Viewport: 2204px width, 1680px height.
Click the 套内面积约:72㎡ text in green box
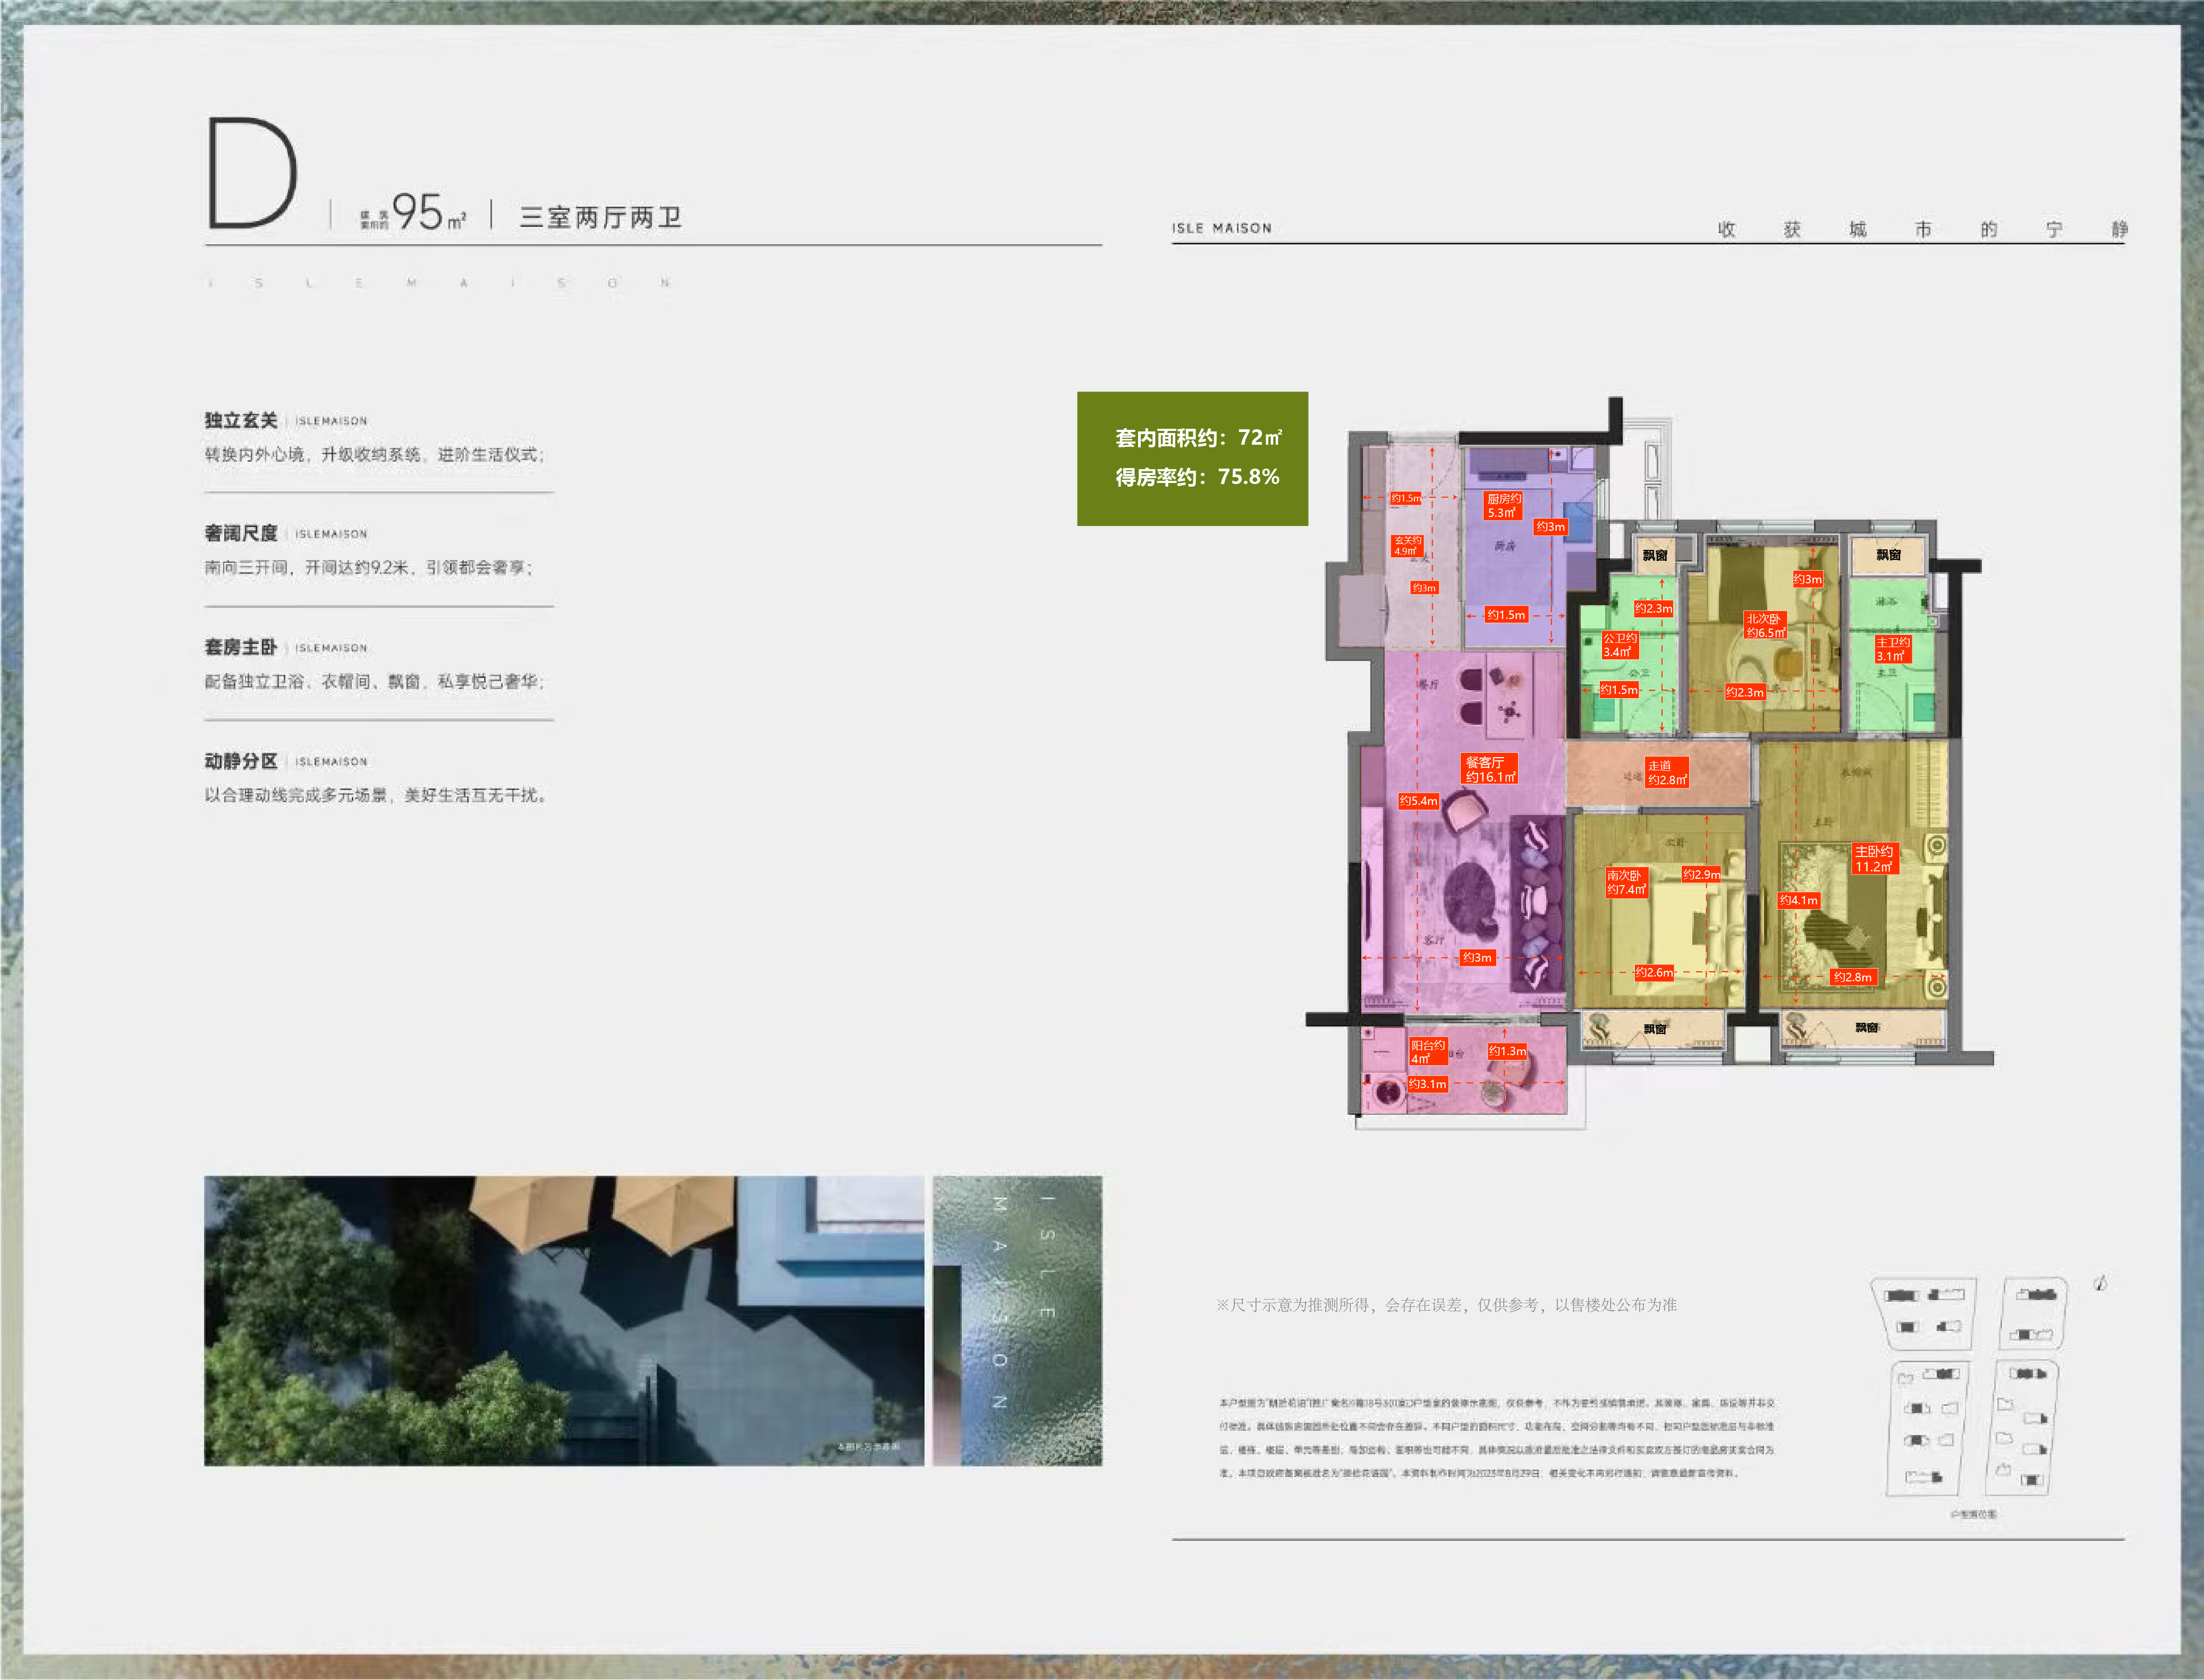(x=1198, y=437)
